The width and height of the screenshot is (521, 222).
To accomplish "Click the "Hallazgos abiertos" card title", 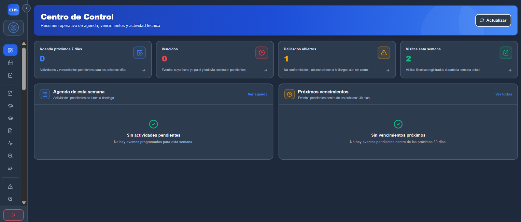I will [300, 49].
